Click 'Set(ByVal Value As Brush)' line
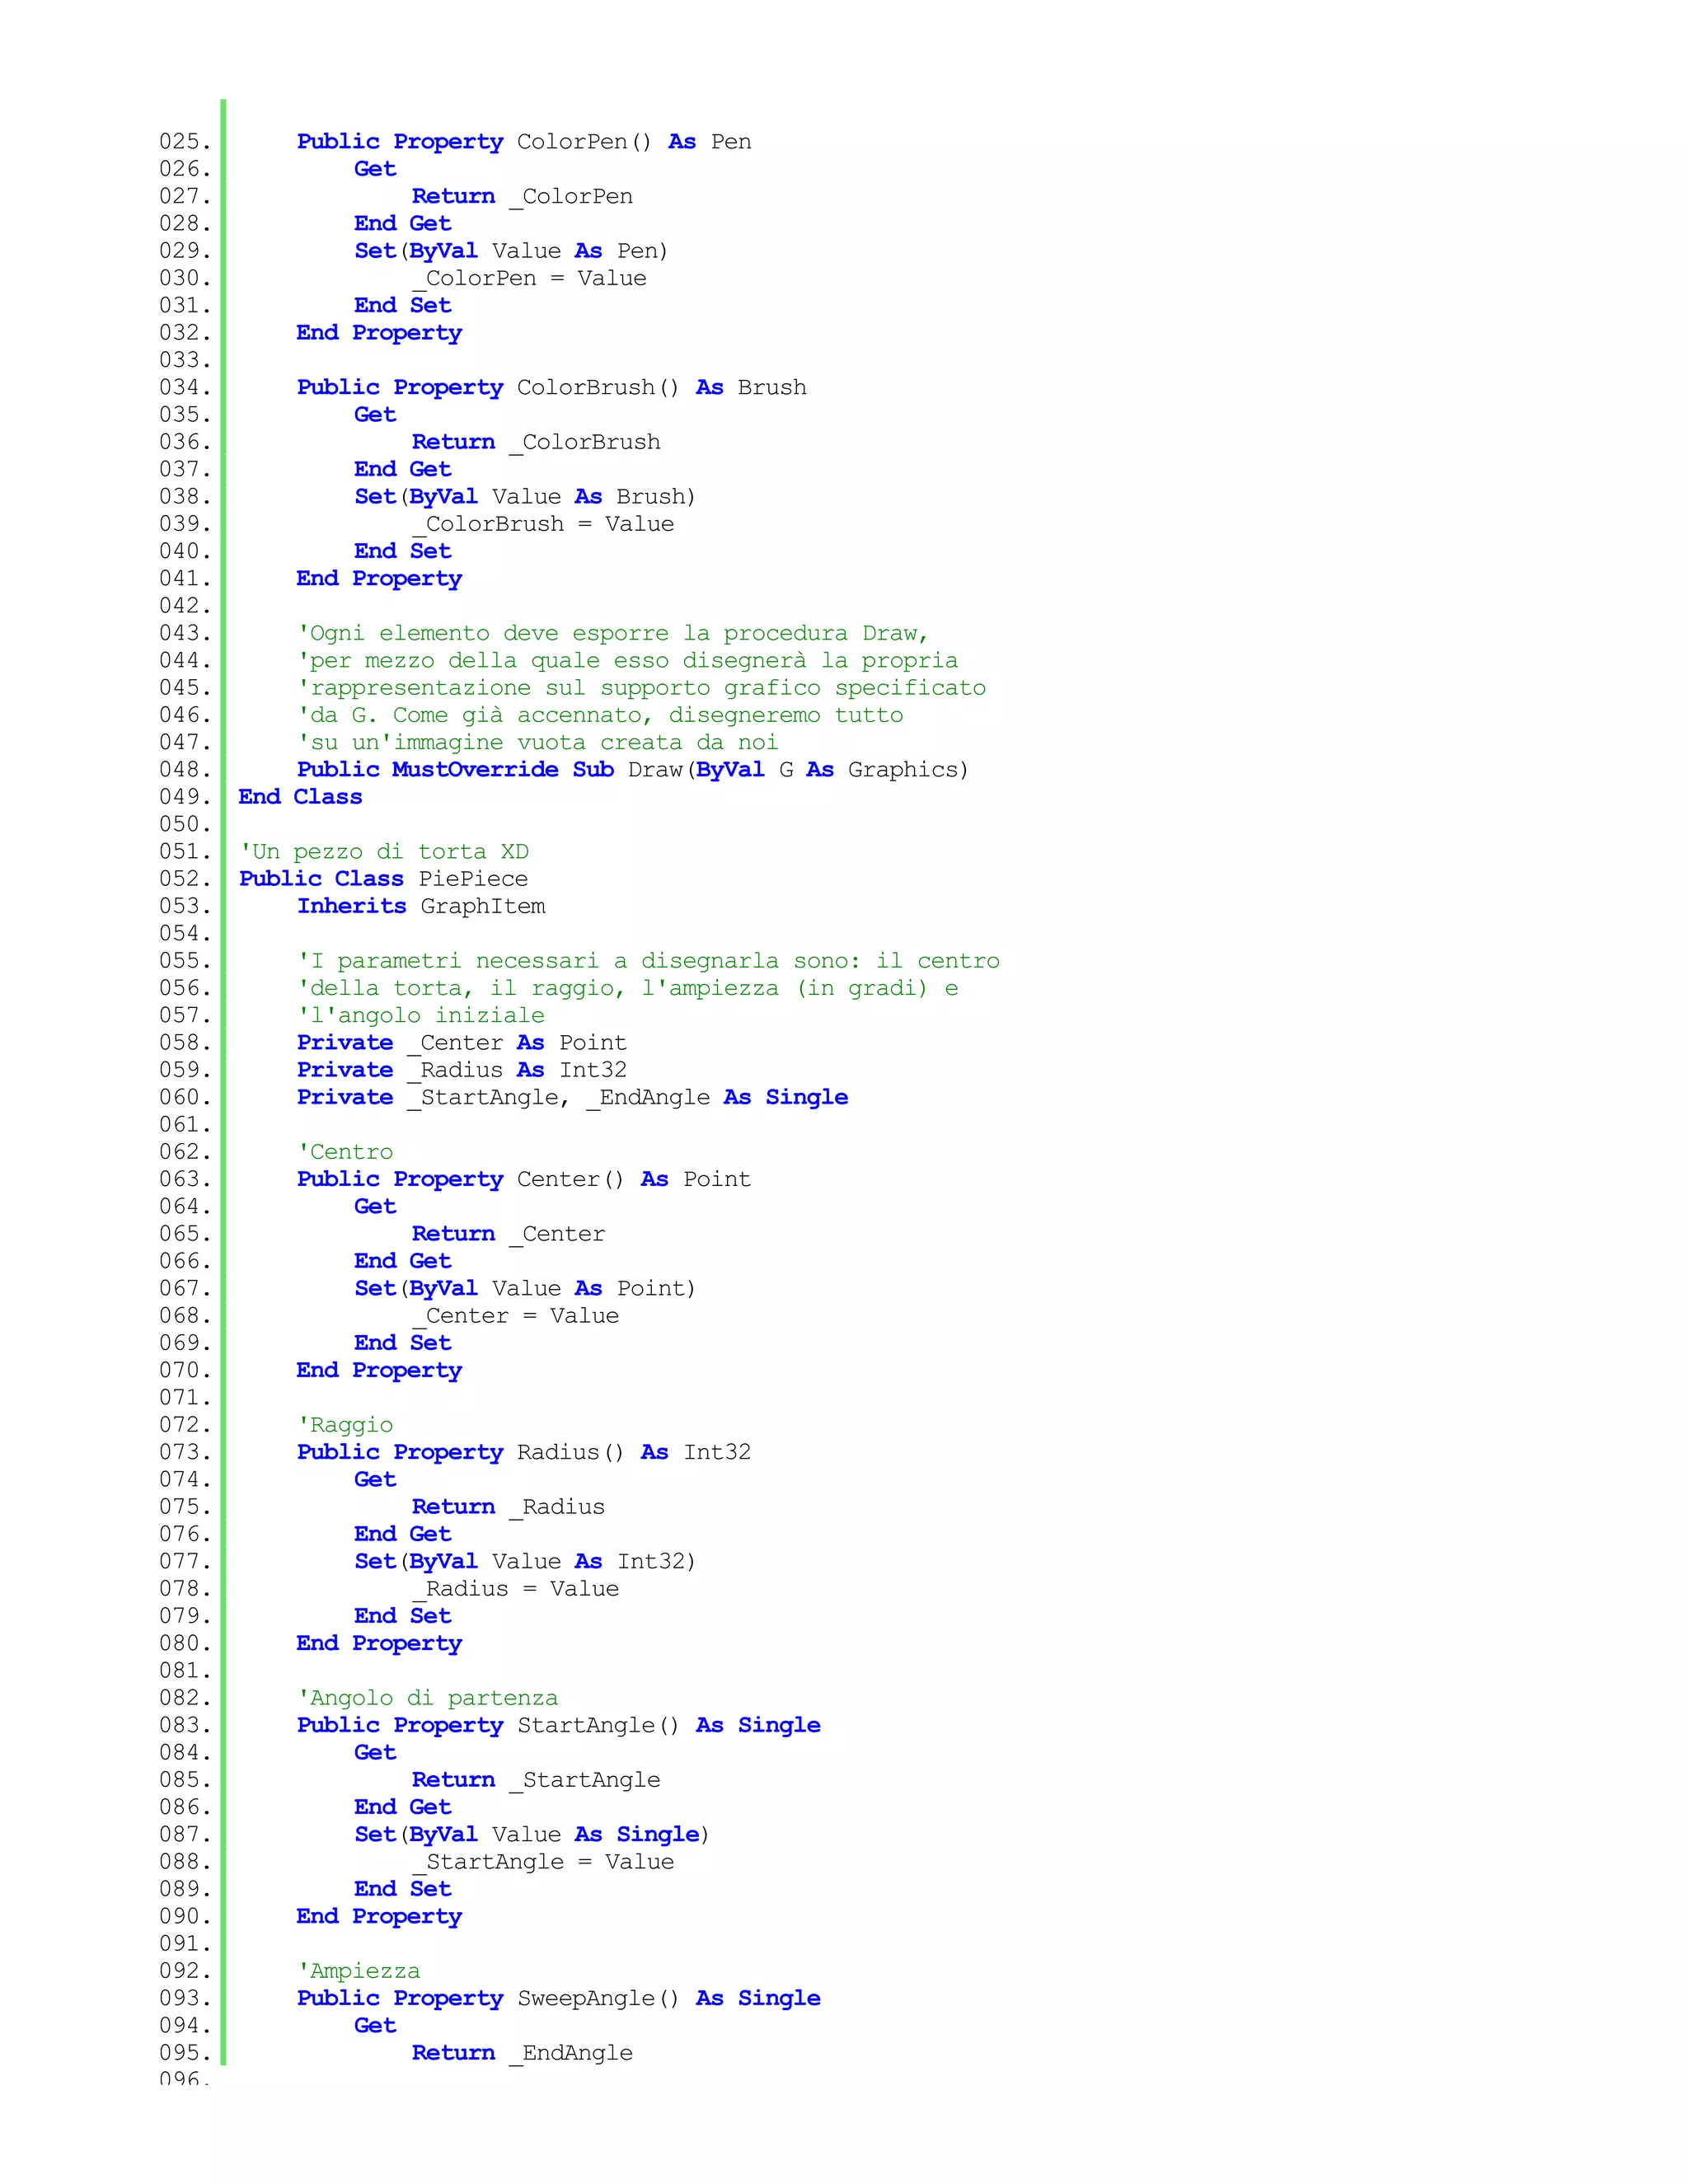1688x2184 pixels. click(x=525, y=497)
